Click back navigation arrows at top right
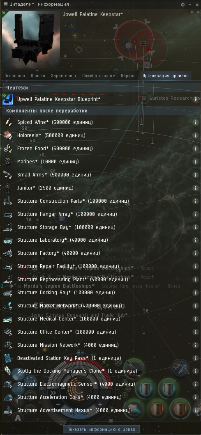201x435 pixels. pyautogui.click(x=192, y=12)
